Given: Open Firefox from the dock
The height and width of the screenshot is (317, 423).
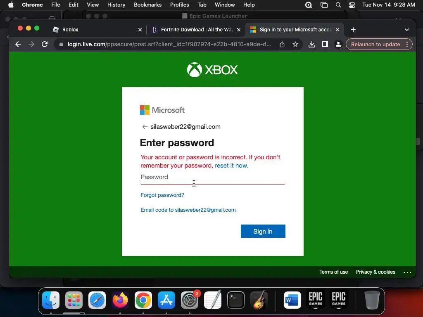Looking at the screenshot, I should pyautogui.click(x=120, y=300).
